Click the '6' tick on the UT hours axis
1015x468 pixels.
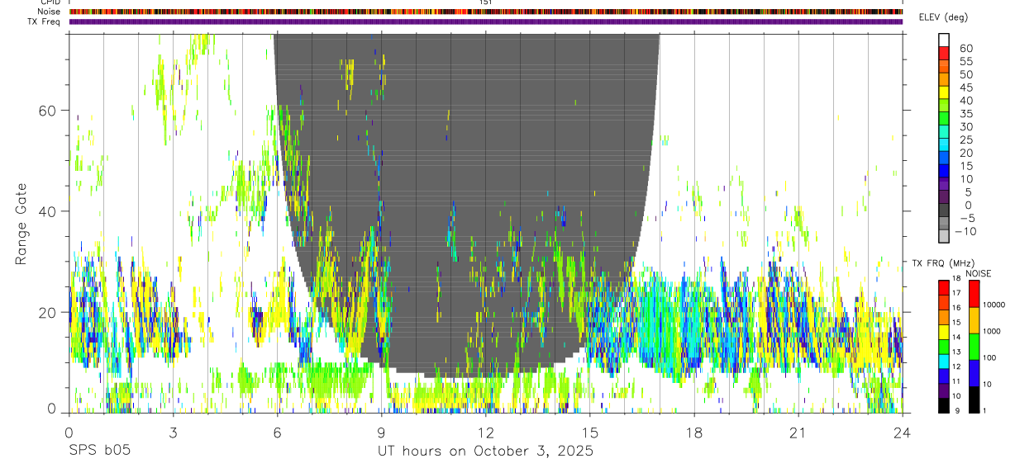click(x=277, y=432)
